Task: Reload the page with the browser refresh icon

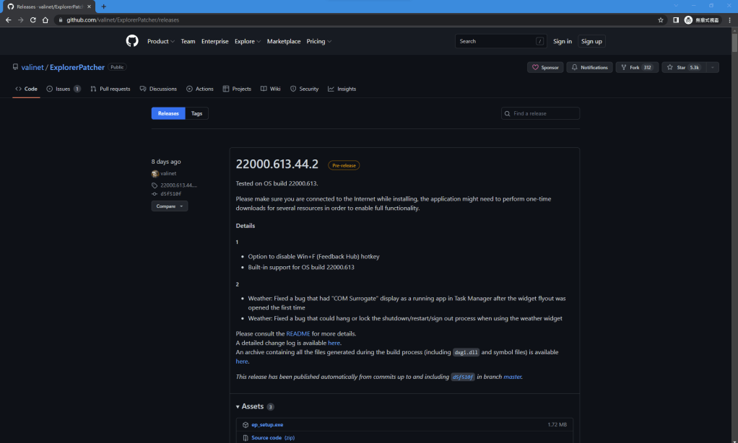Action: (32, 20)
